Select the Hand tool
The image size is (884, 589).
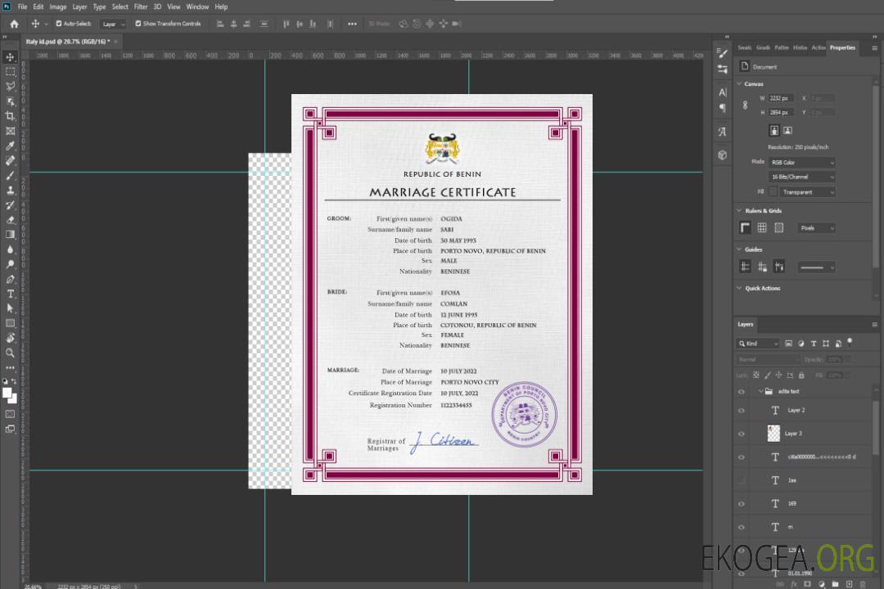point(10,338)
